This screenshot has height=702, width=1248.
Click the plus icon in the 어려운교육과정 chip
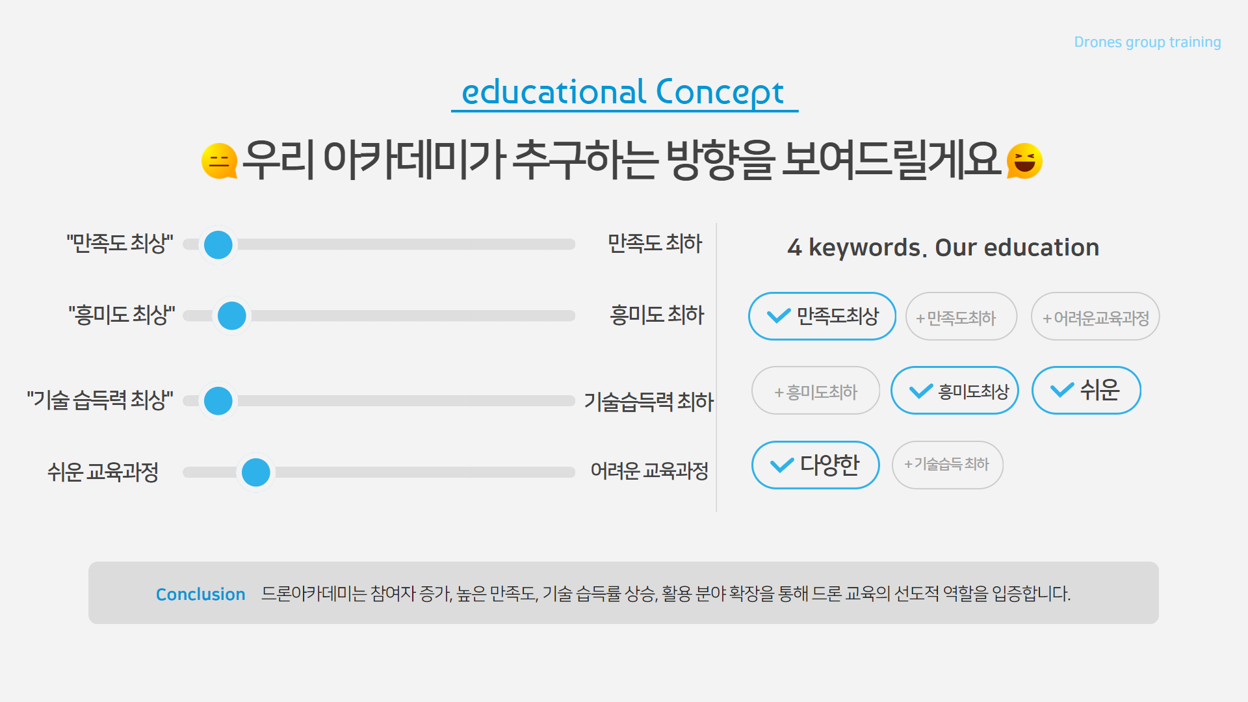click(x=1046, y=318)
